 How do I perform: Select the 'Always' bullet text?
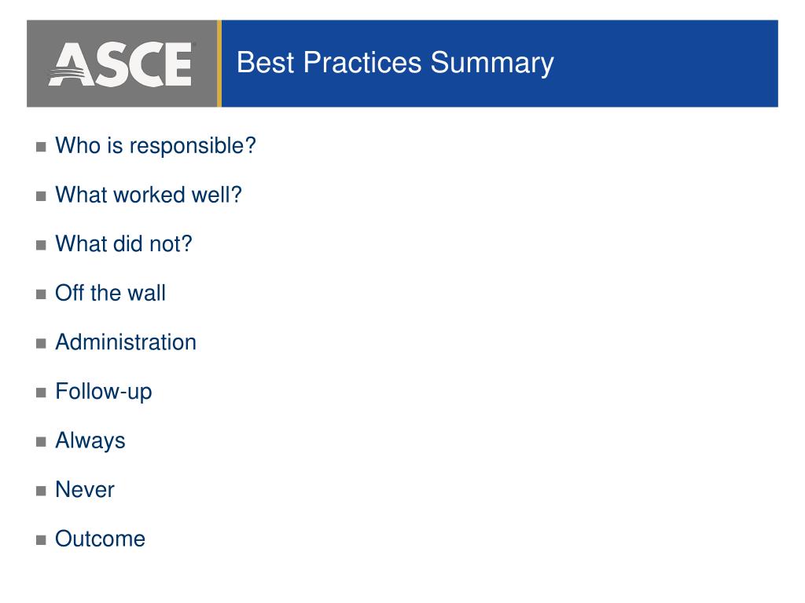[90, 441]
